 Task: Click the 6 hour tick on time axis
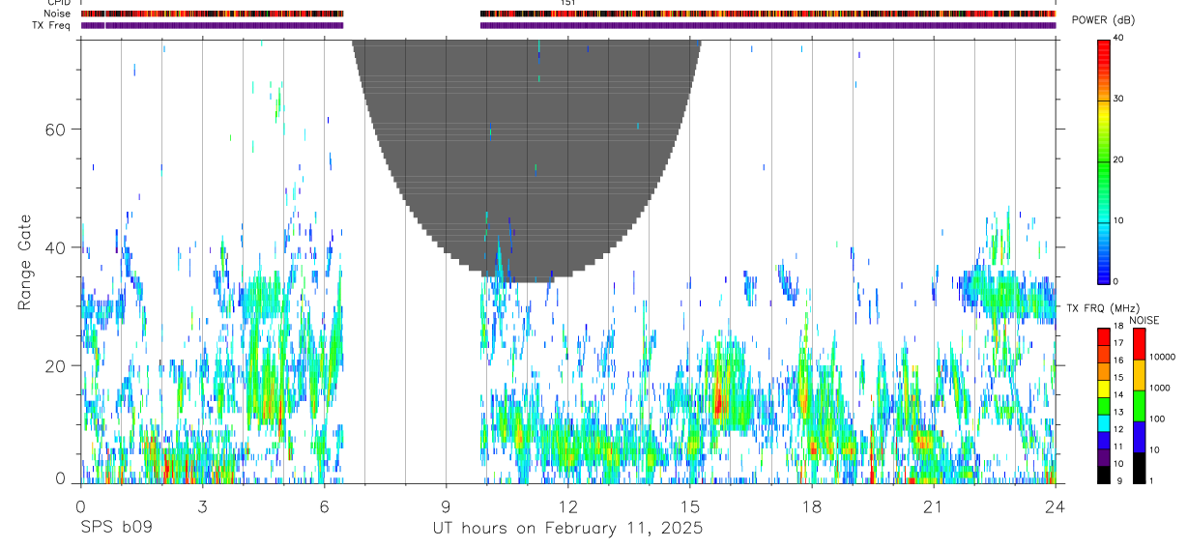click(x=324, y=505)
